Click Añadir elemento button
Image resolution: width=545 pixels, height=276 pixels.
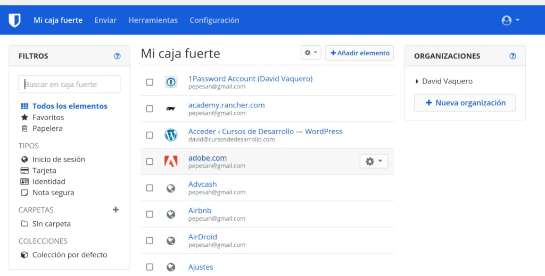[x=359, y=53]
